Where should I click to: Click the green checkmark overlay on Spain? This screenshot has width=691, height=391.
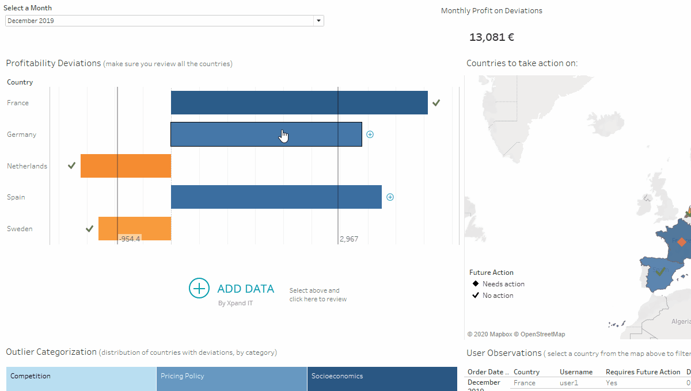coord(660,270)
